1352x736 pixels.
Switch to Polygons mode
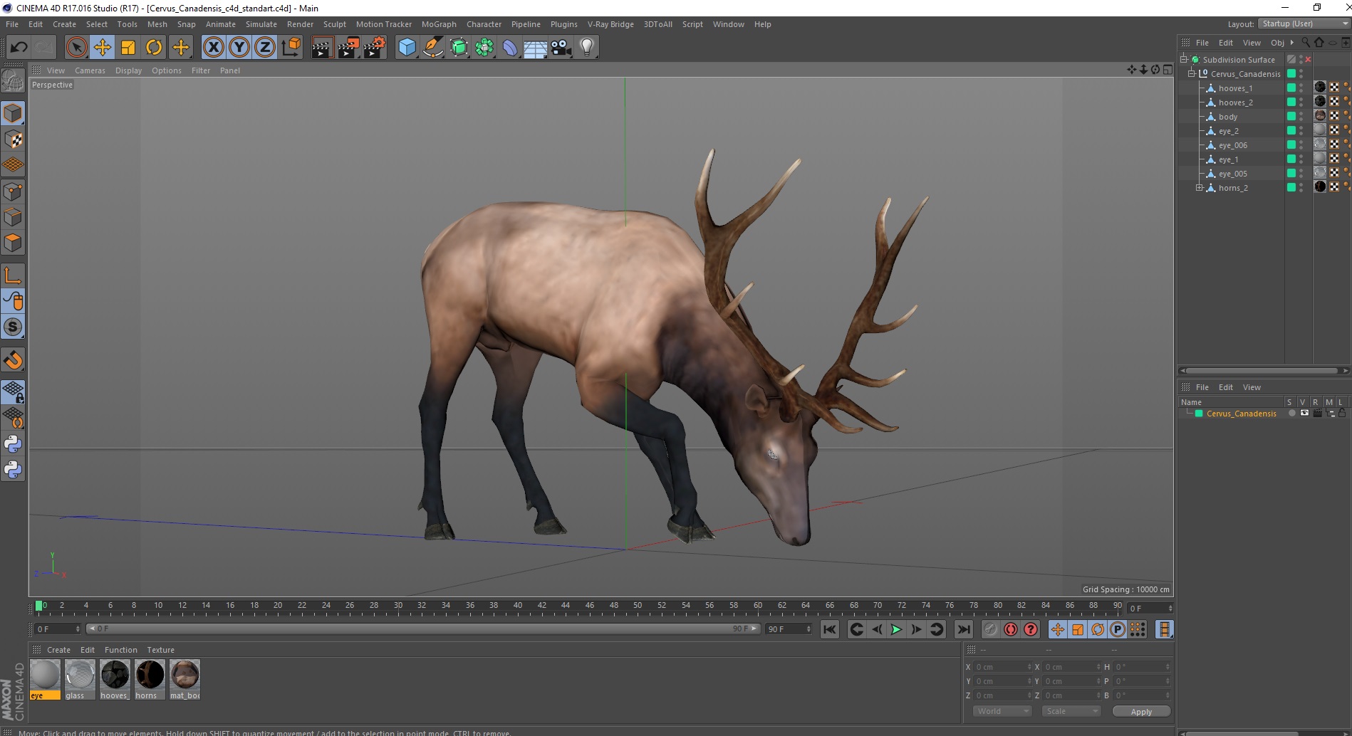[x=13, y=243]
